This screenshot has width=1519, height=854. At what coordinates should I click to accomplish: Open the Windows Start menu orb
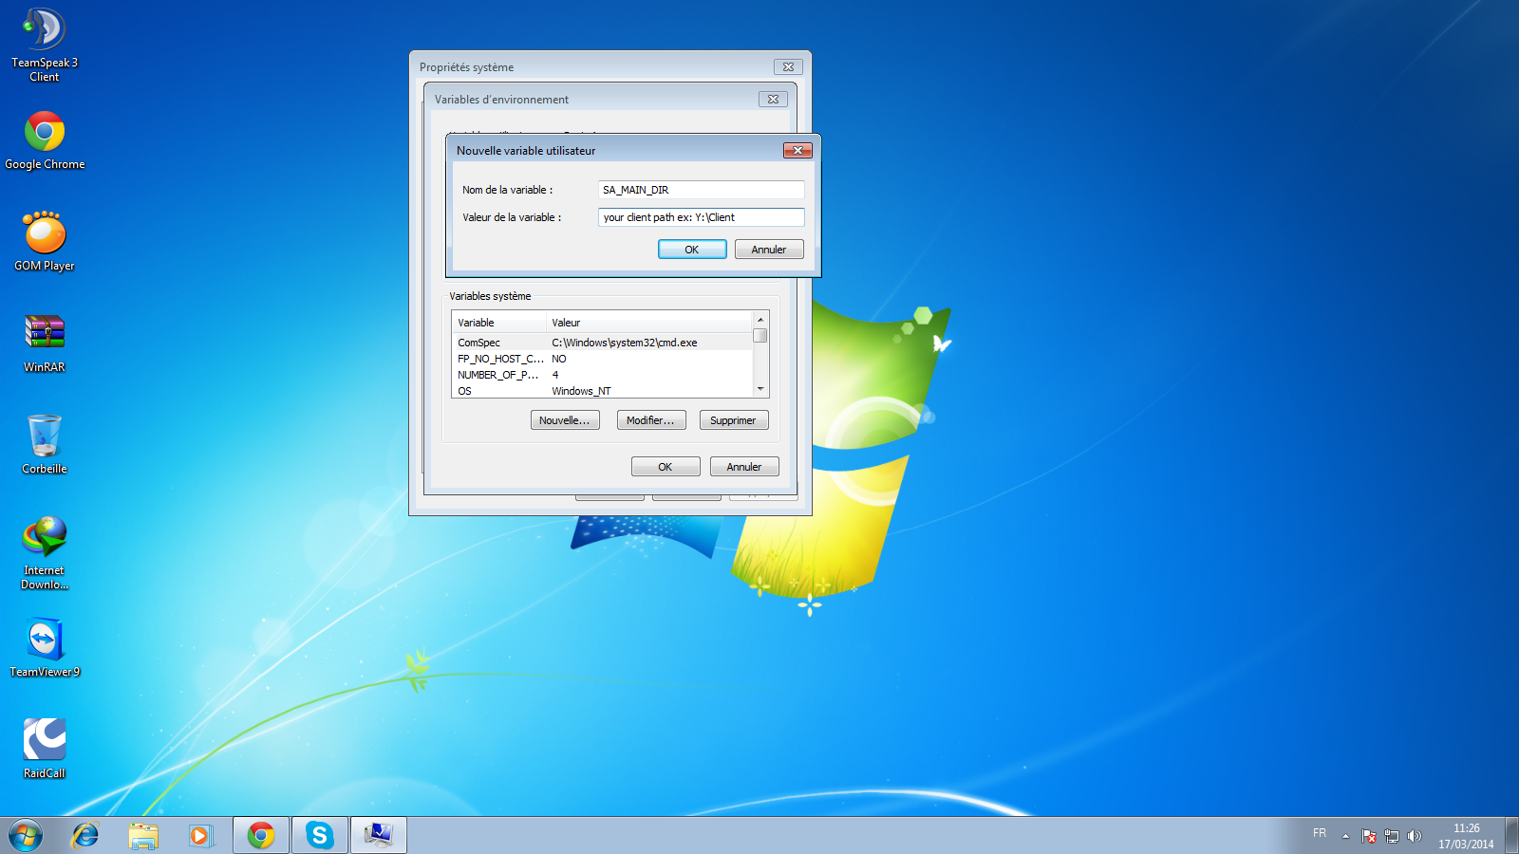click(26, 836)
